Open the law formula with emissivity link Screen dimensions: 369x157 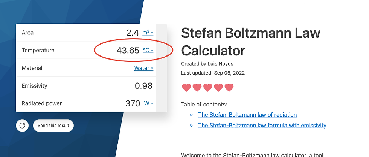[x=262, y=126]
